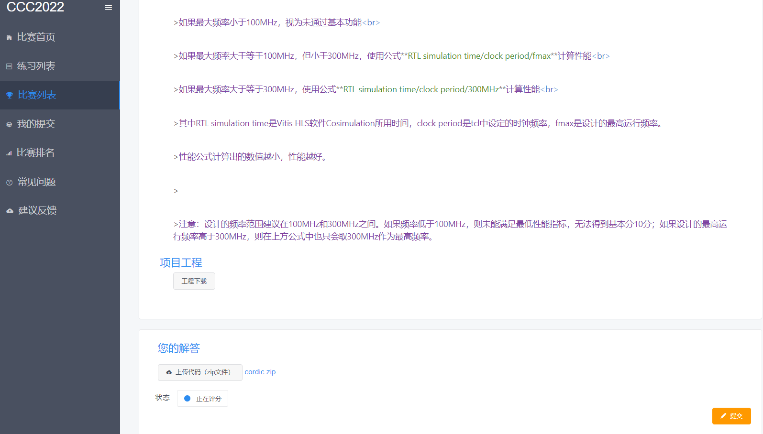Select the 正在评分 status radio button
The image size is (763, 434).
click(188, 399)
